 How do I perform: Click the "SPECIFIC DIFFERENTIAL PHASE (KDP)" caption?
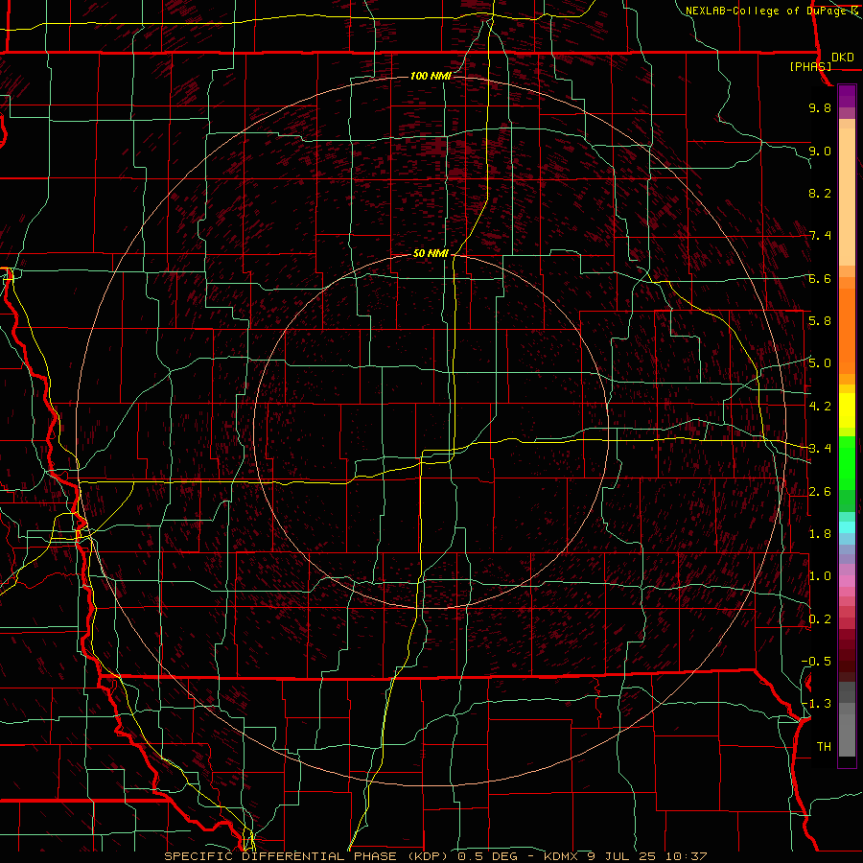pyautogui.click(x=306, y=856)
